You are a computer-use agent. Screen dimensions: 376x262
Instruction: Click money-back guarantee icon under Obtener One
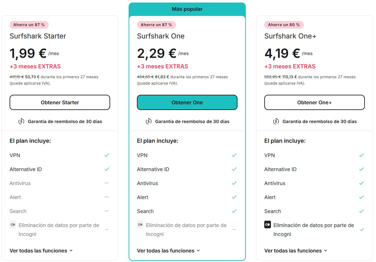pyautogui.click(x=149, y=121)
